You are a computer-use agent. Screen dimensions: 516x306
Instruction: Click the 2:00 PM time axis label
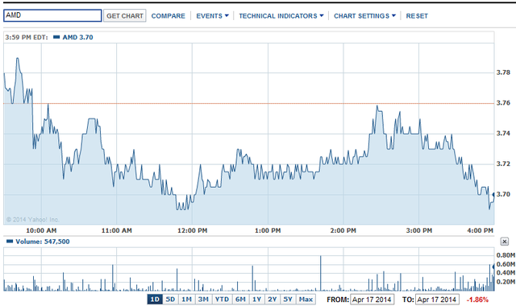click(x=343, y=231)
